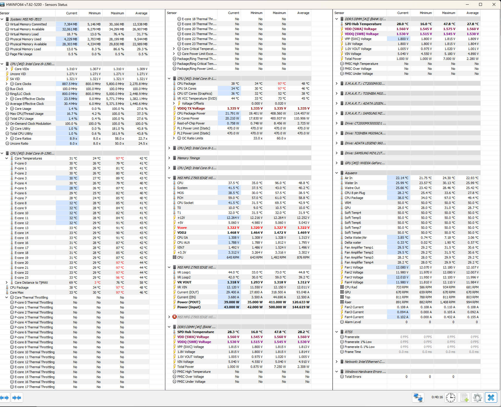Screen dimensions: 501x407
Task: Select the CPU Package Power label
Action: [191, 113]
